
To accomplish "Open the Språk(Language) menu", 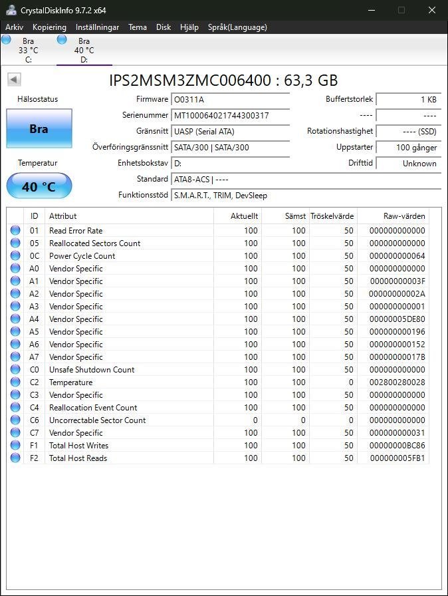I will 237,27.
